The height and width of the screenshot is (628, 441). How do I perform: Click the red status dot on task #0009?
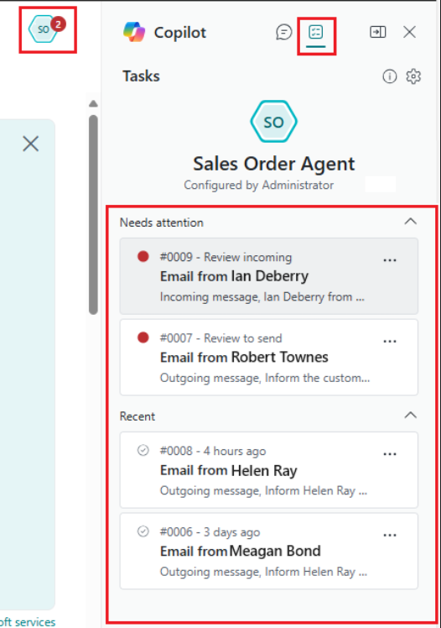coord(143,256)
